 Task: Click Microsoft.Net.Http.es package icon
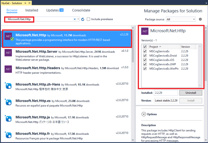8,102
